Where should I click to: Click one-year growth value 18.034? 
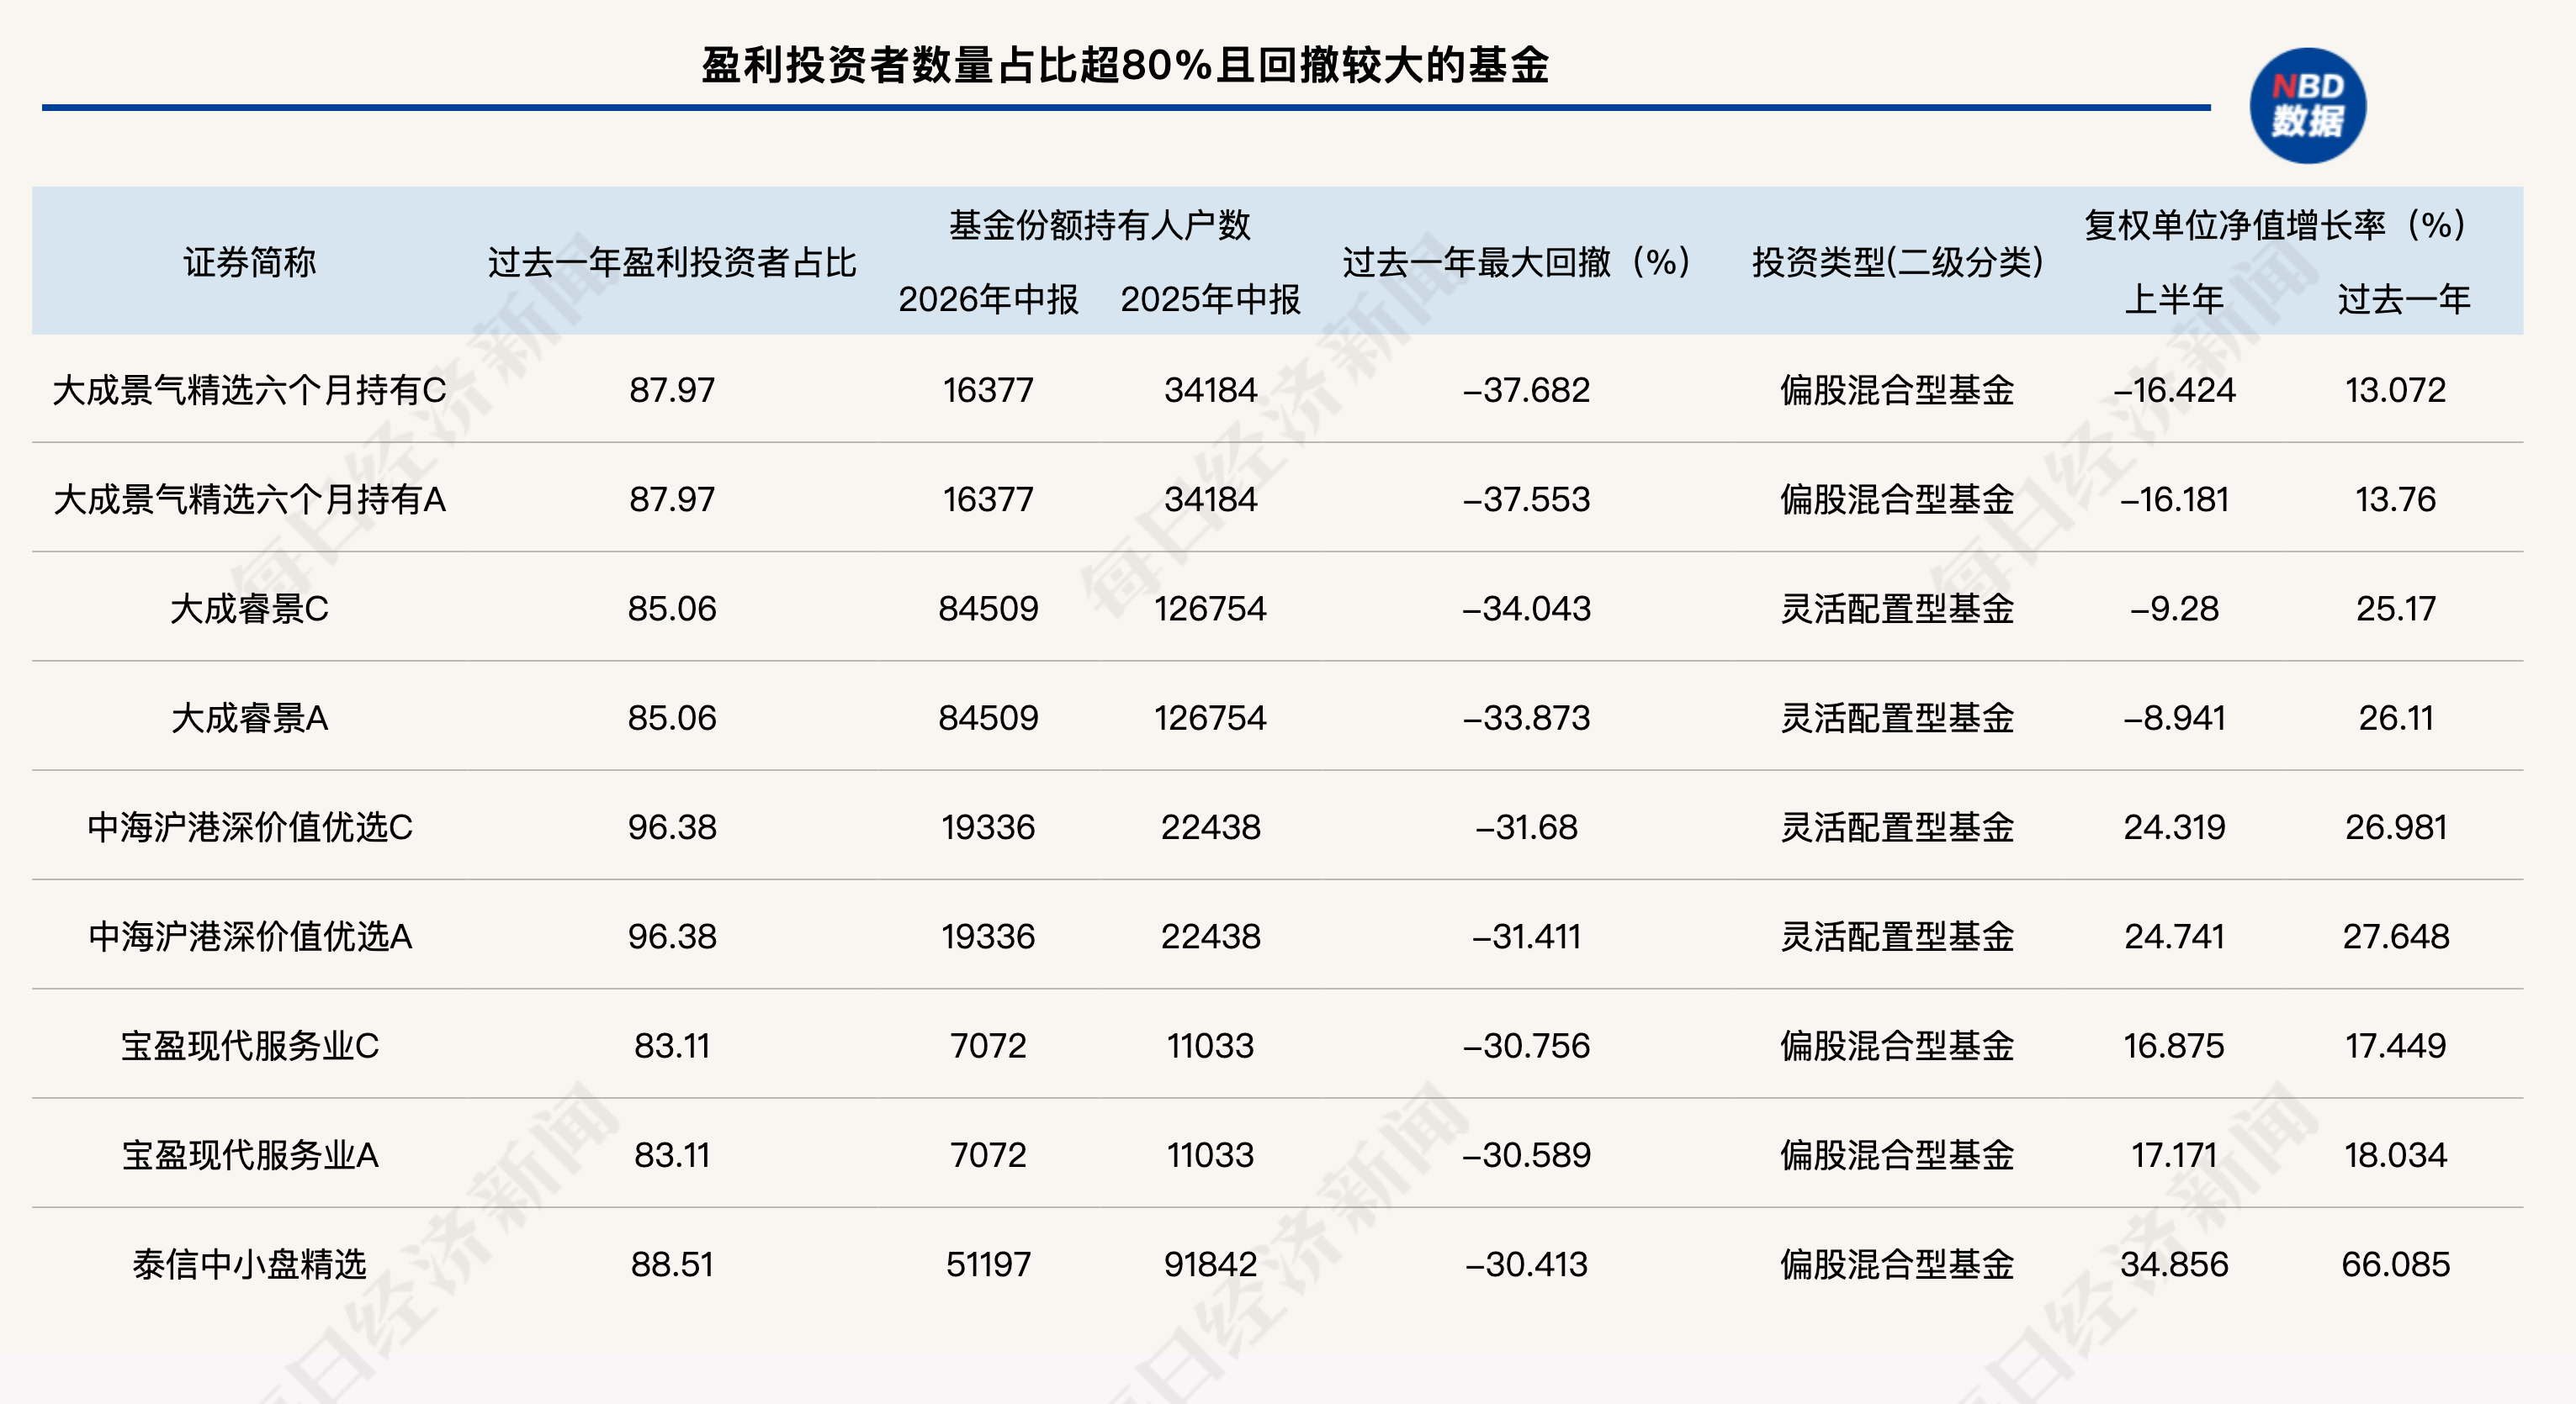click(2396, 1155)
